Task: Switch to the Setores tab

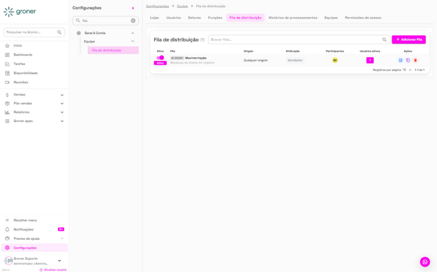Action: (194, 18)
